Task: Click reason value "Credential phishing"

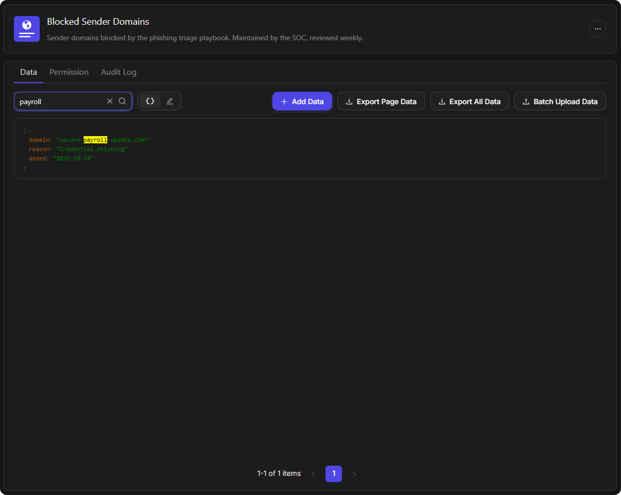Action: [x=92, y=149]
